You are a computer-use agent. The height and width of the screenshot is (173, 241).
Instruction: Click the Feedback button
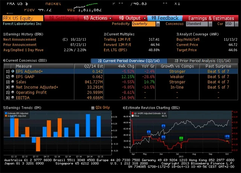165,18
